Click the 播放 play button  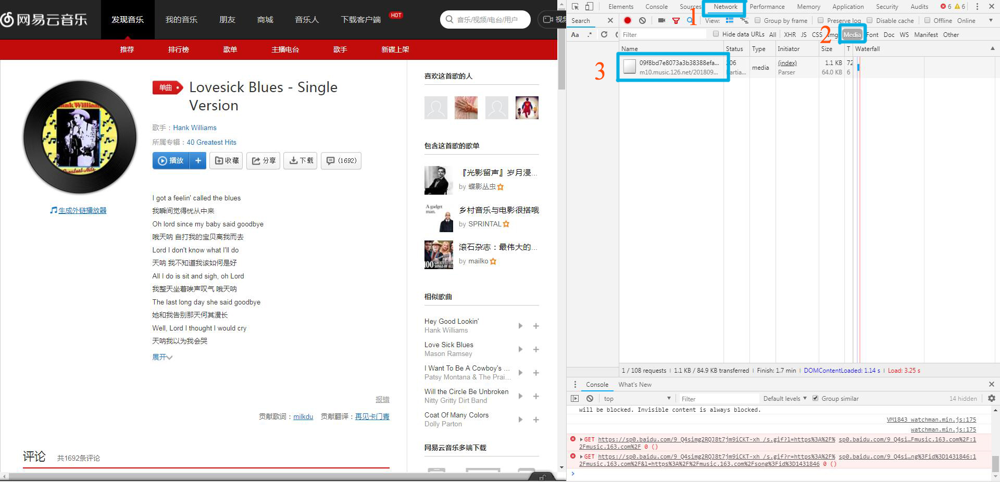(x=171, y=160)
